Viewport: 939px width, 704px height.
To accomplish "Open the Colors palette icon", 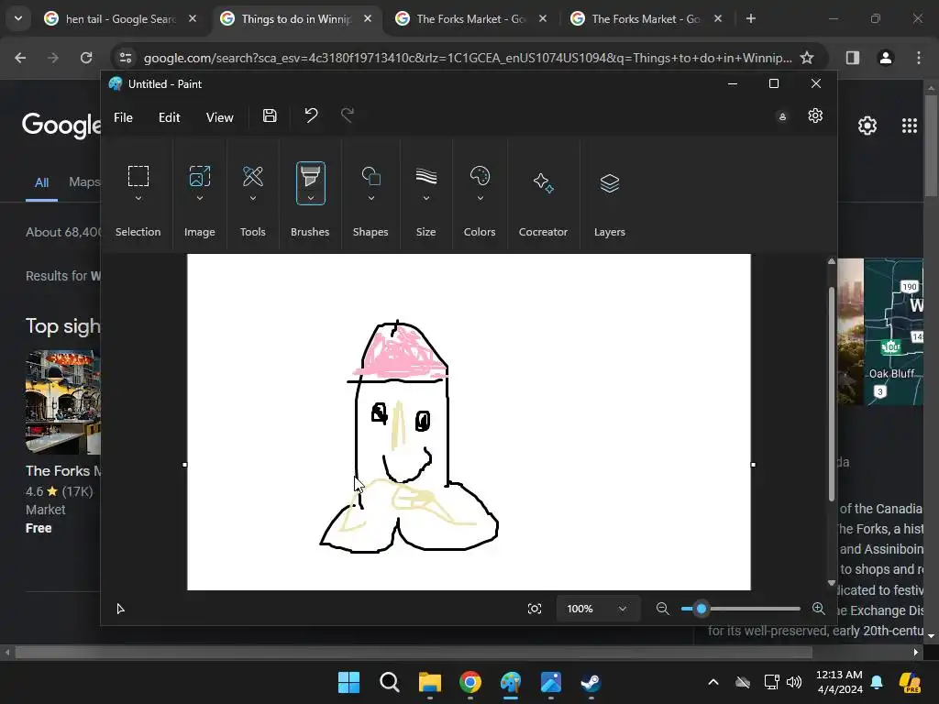I will (480, 176).
